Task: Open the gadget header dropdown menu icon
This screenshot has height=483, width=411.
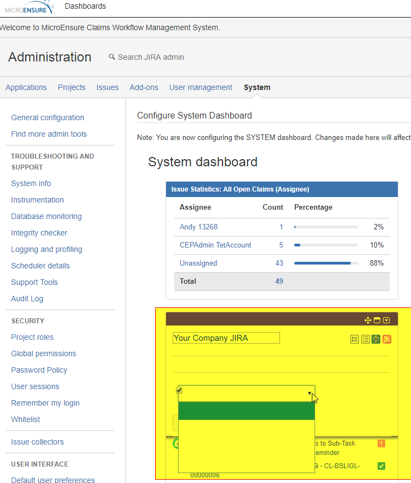Action: (x=386, y=321)
